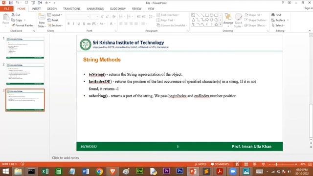
Task: Click the 'Click to add notes' field
Action: coord(66,157)
